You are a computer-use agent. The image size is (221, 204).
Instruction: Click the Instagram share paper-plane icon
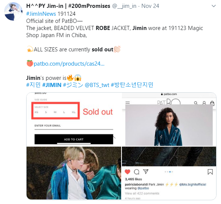(x=145, y=171)
